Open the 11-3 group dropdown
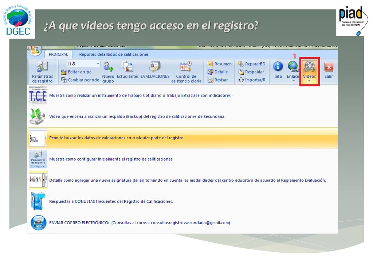373x280 pixels. click(x=98, y=64)
